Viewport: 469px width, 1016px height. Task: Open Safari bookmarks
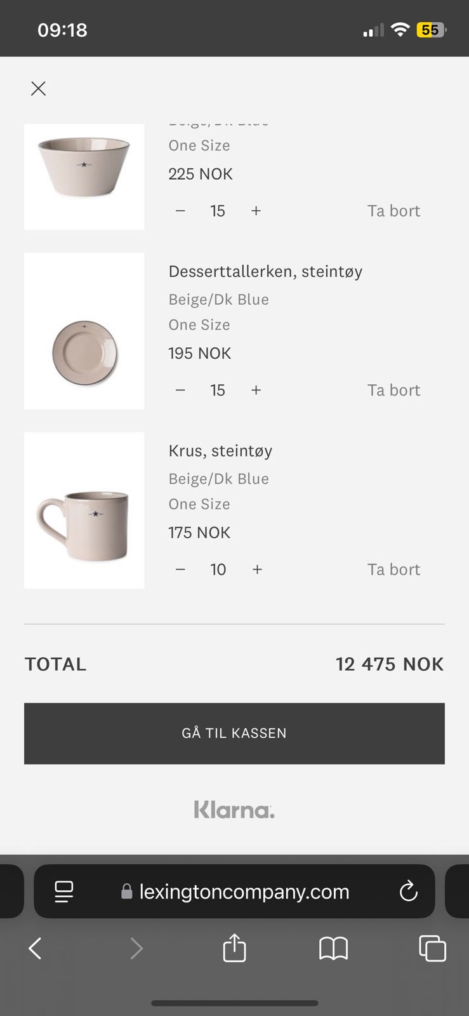tap(333, 949)
